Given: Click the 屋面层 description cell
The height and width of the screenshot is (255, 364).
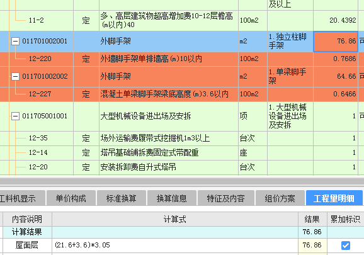Looking at the screenshot, I should coord(27,246).
